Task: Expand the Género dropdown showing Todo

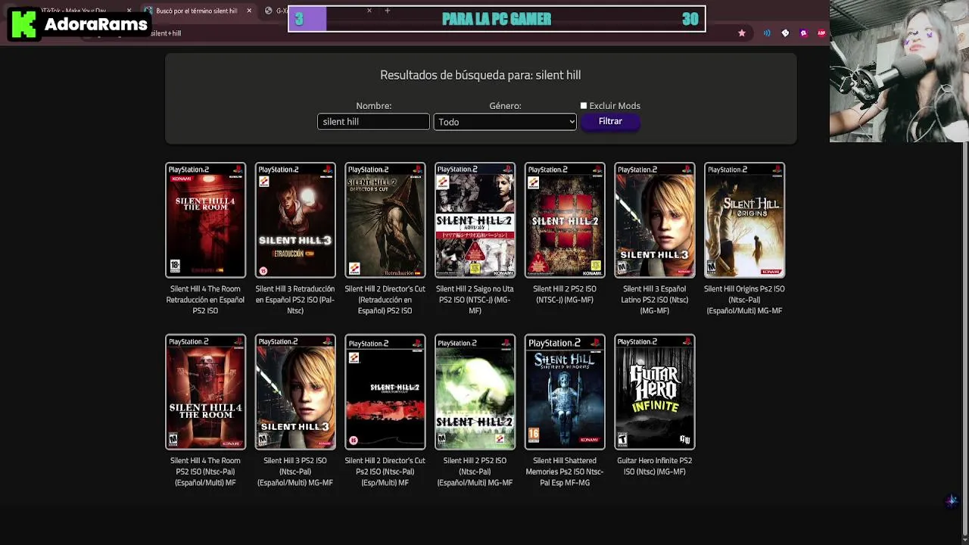Action: coord(505,122)
